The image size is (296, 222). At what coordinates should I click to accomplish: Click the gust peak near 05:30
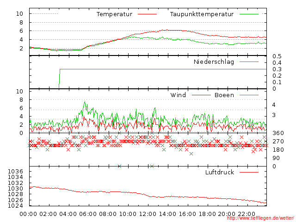coord(85,102)
